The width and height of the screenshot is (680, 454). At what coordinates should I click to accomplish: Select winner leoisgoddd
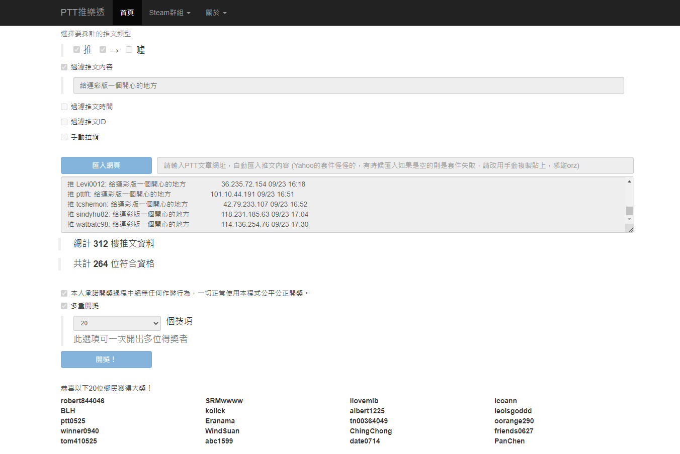click(513, 411)
